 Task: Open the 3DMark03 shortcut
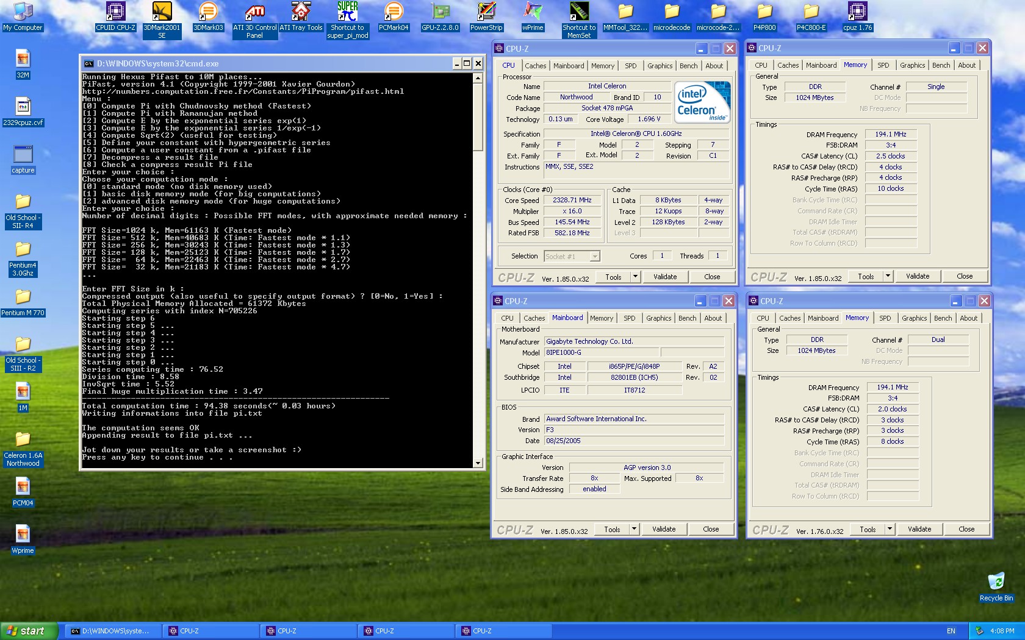coord(208,17)
